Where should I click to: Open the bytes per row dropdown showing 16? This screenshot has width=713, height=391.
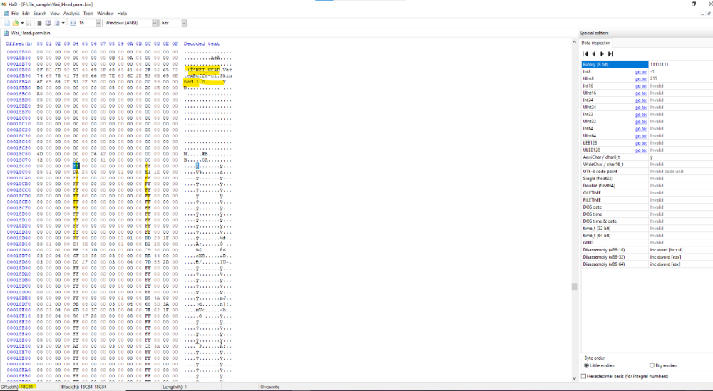click(98, 23)
